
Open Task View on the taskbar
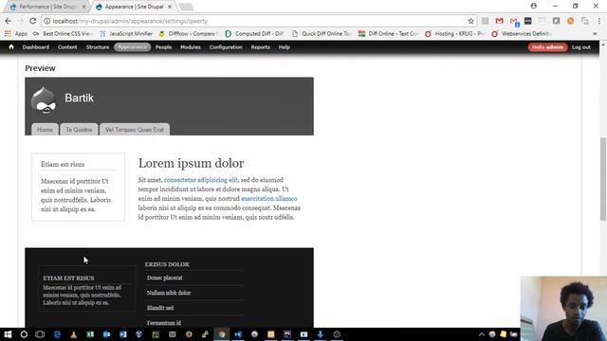(x=40, y=334)
